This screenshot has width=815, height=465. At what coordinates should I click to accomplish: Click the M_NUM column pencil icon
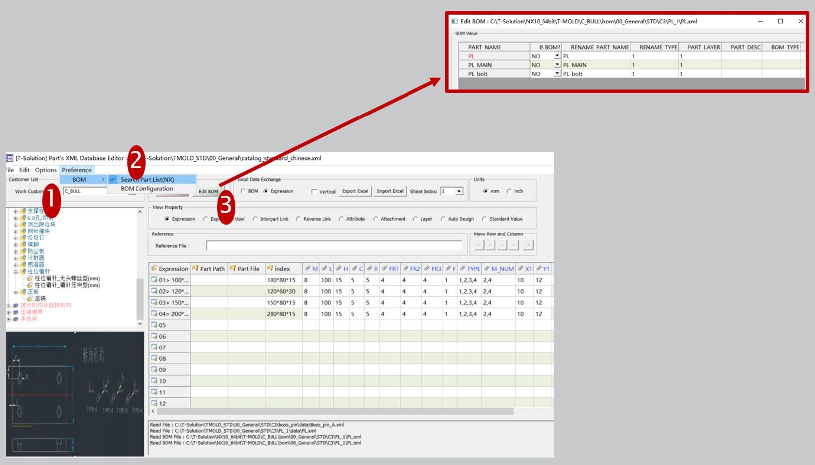click(487, 268)
